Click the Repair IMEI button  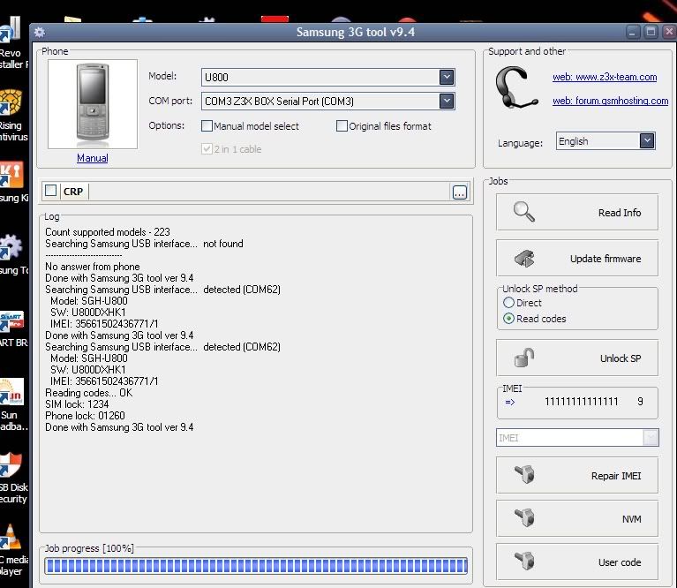[x=577, y=475]
